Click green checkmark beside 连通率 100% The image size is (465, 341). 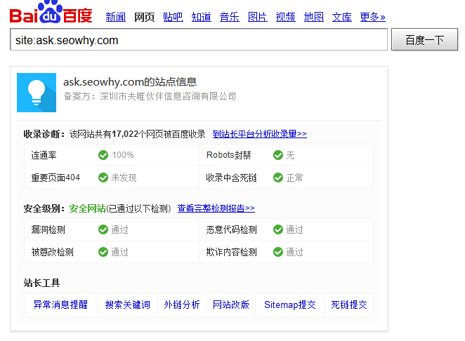(x=103, y=155)
